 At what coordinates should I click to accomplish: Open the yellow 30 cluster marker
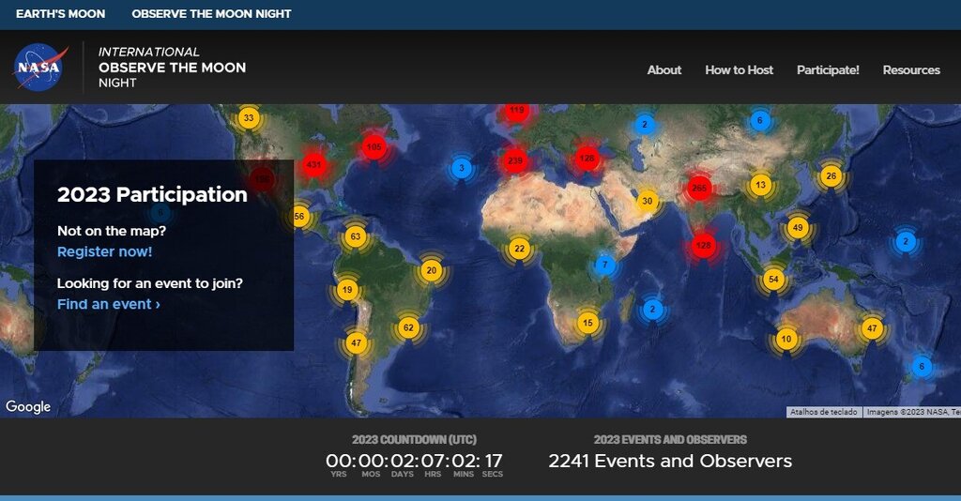click(x=647, y=201)
